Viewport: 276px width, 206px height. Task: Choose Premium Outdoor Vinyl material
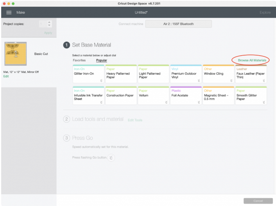pos(186,74)
